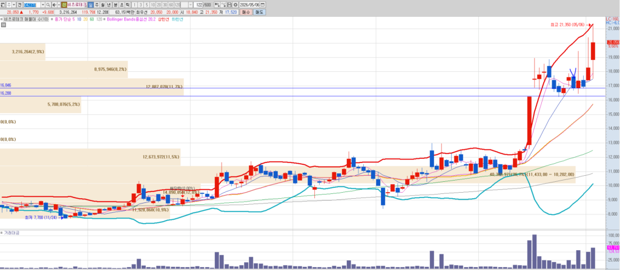
Task: Click the 상한선 upper band legend label
Action: point(163,19)
